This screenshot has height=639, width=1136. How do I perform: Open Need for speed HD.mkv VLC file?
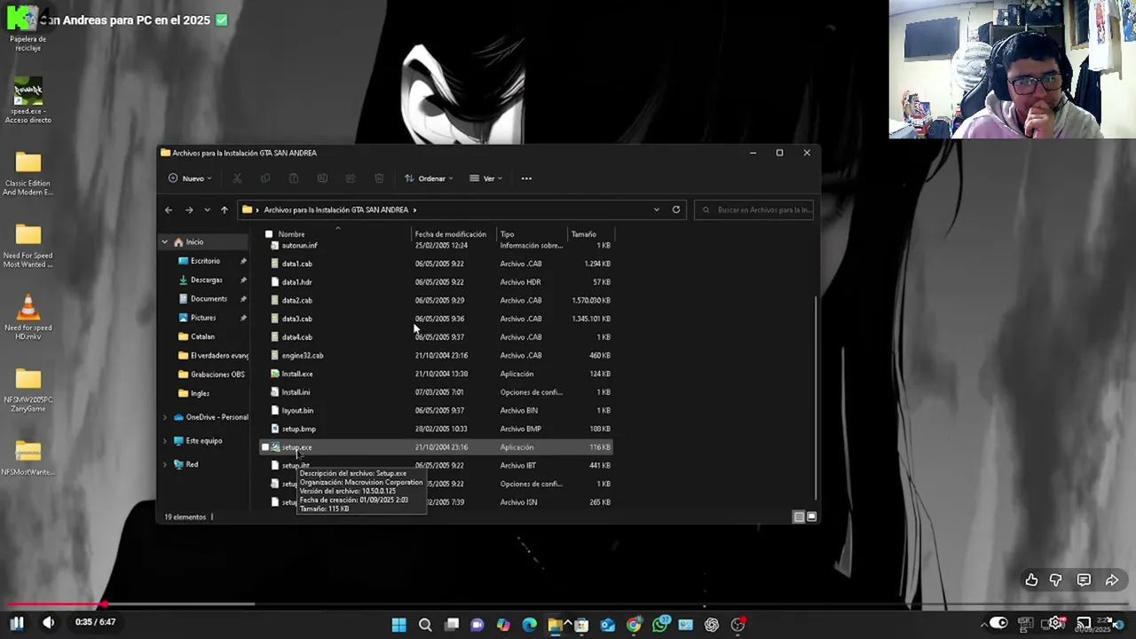tap(28, 317)
